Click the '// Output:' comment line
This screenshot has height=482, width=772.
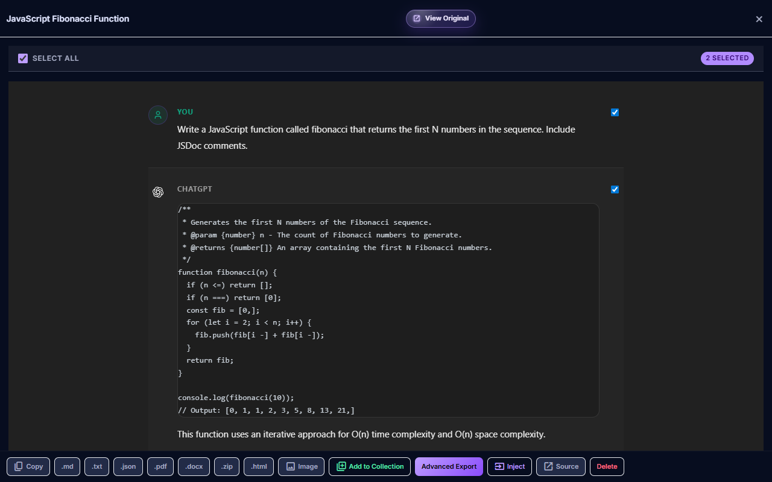pyautogui.click(x=266, y=410)
